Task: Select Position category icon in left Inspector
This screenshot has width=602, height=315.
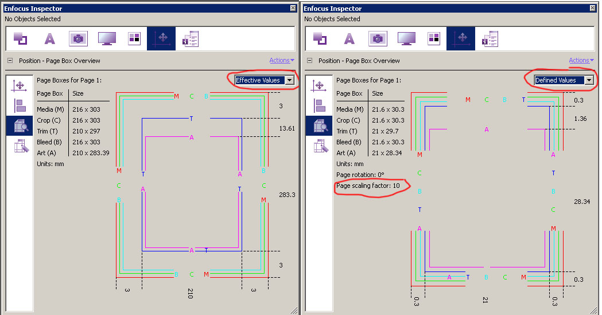Action: tap(161, 39)
